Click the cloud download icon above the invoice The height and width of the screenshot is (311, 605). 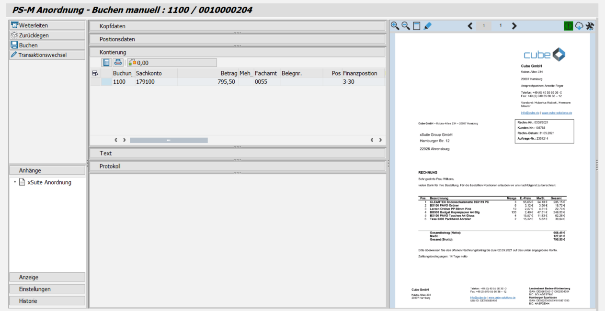pyautogui.click(x=578, y=25)
